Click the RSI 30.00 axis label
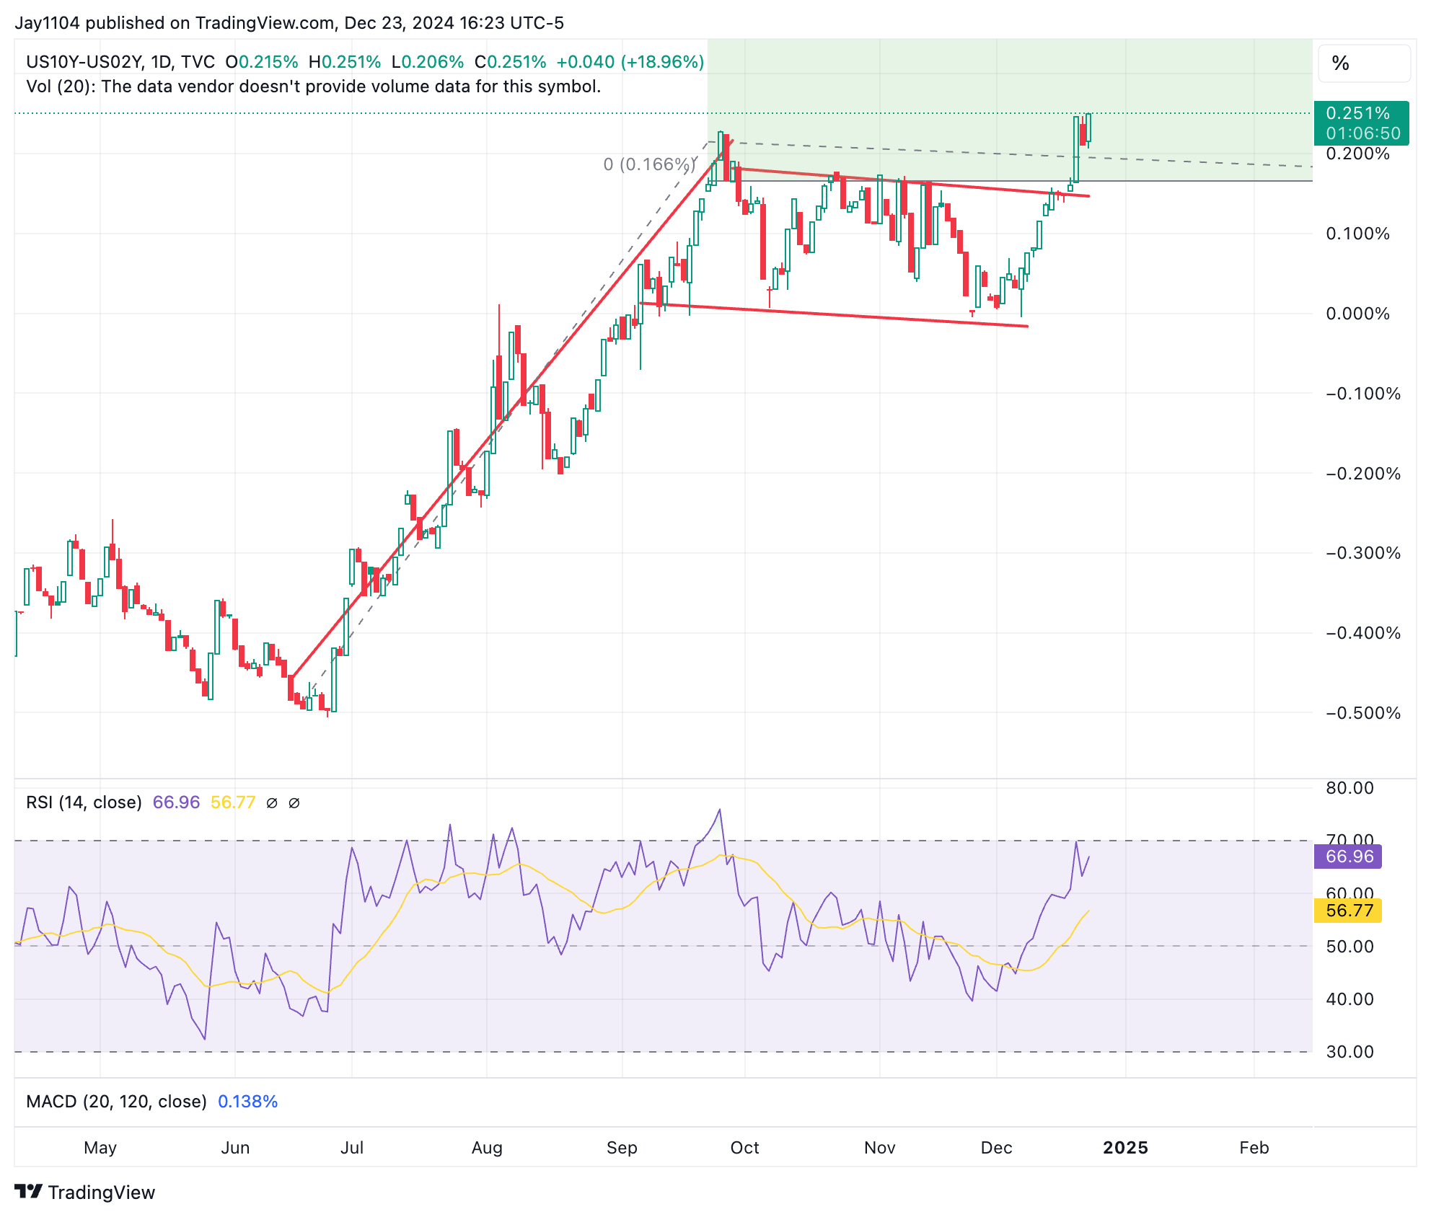The height and width of the screenshot is (1217, 1431). pos(1350,1052)
